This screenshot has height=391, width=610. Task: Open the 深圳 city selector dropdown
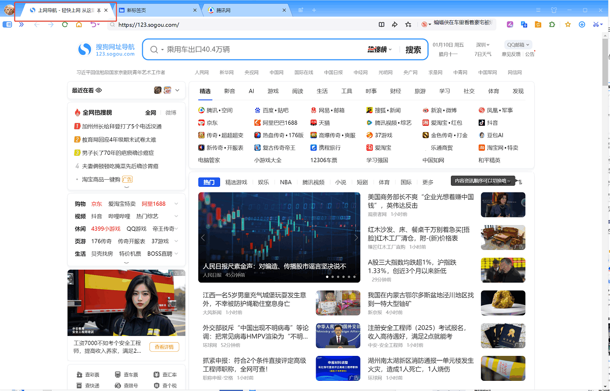482,45
